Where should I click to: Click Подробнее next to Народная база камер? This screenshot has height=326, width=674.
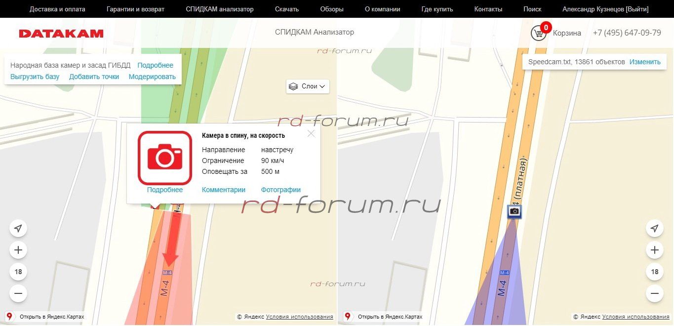pyautogui.click(x=156, y=65)
